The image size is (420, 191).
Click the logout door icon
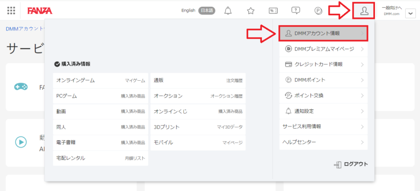[x=338, y=164]
